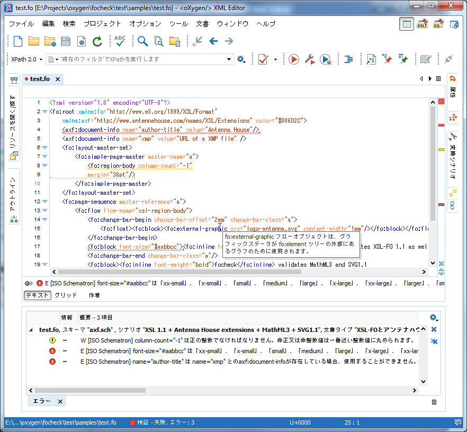Screen dimensions: 467x432
Task: Open validation options dropdown arrow
Action: pyautogui.click(x=275, y=59)
